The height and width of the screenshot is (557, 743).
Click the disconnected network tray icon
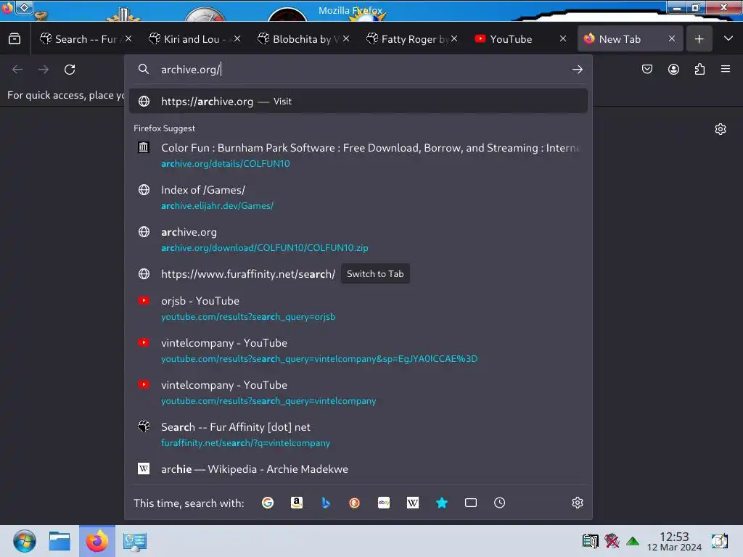(612, 541)
